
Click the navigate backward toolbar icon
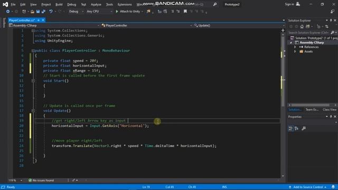8,12
